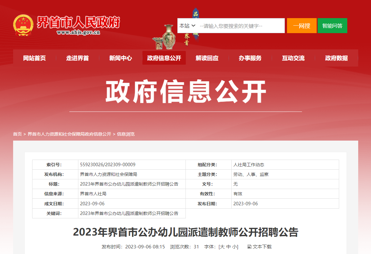Click the 文号 value 无

[x=235, y=184]
